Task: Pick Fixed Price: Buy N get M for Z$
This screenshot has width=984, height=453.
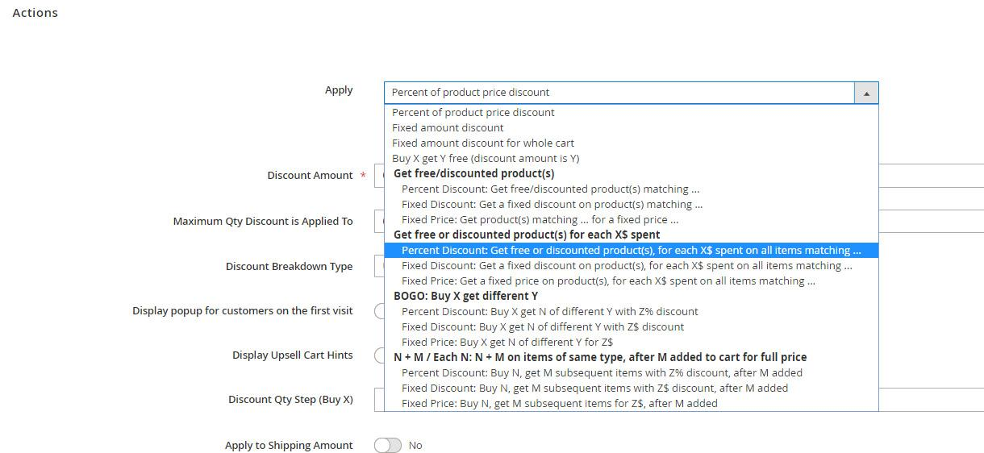Action: tap(631, 403)
